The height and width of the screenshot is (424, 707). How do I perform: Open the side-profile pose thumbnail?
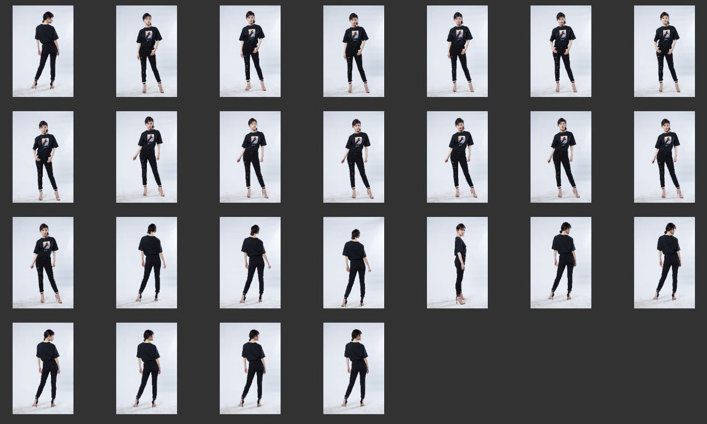457,262
